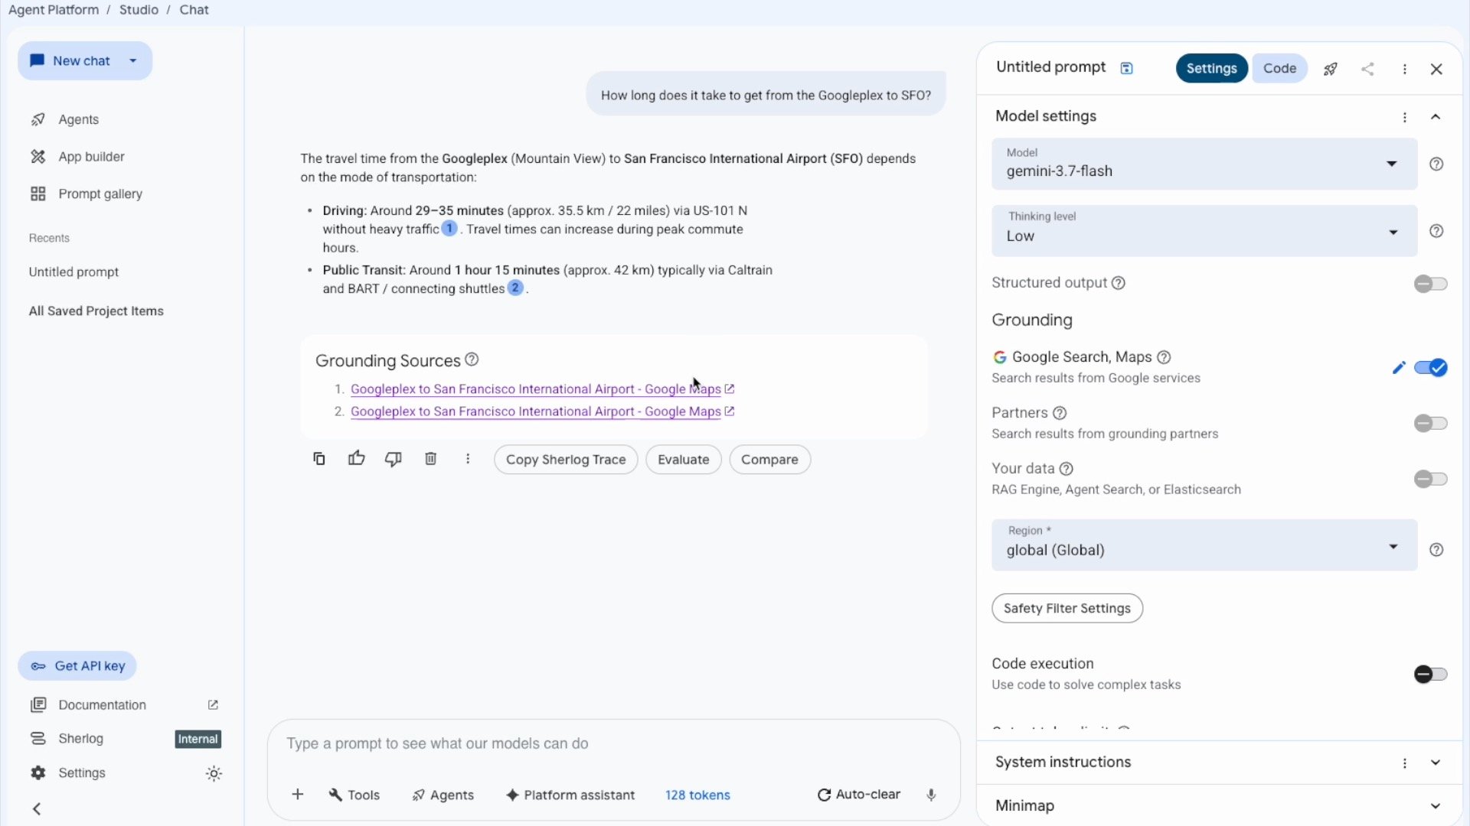
Task: Give the response a thumbs up
Action: [x=356, y=459]
